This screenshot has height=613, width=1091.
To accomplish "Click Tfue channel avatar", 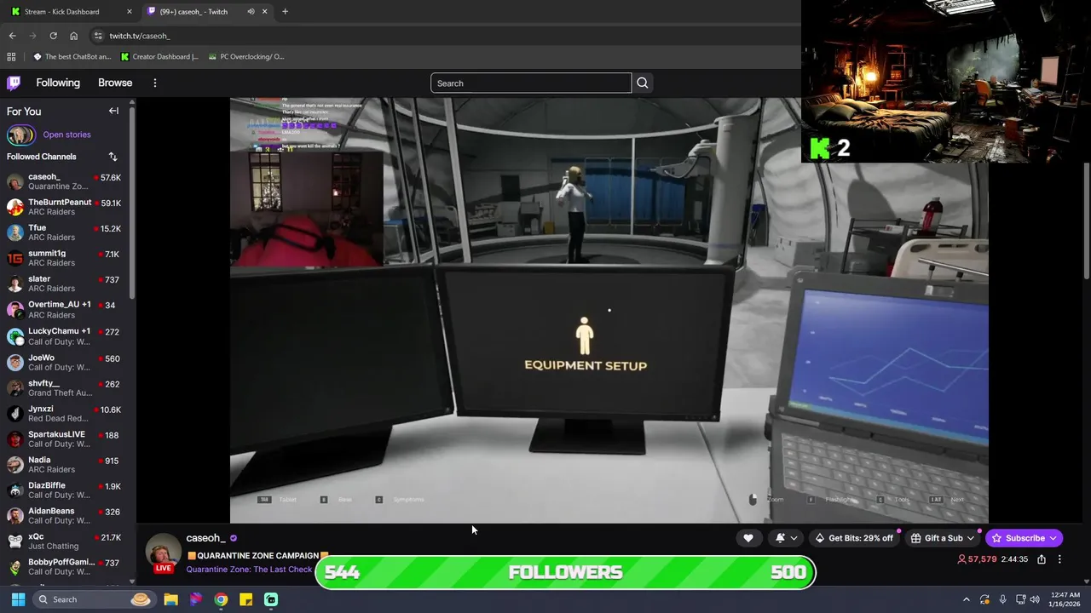I will click(x=15, y=232).
